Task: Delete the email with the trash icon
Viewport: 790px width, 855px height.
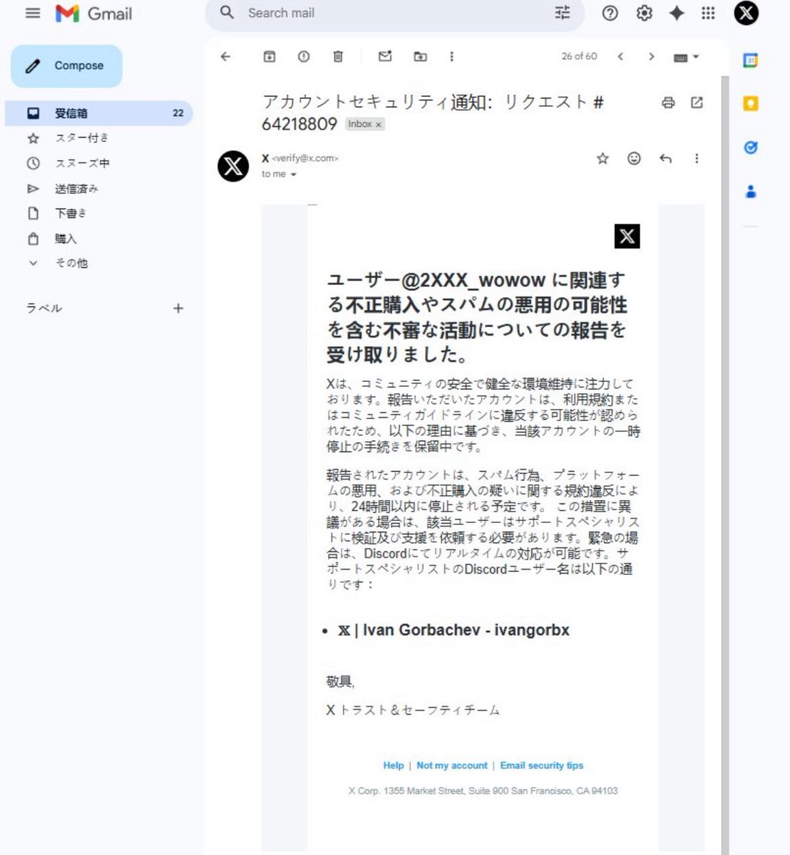Action: [x=338, y=56]
